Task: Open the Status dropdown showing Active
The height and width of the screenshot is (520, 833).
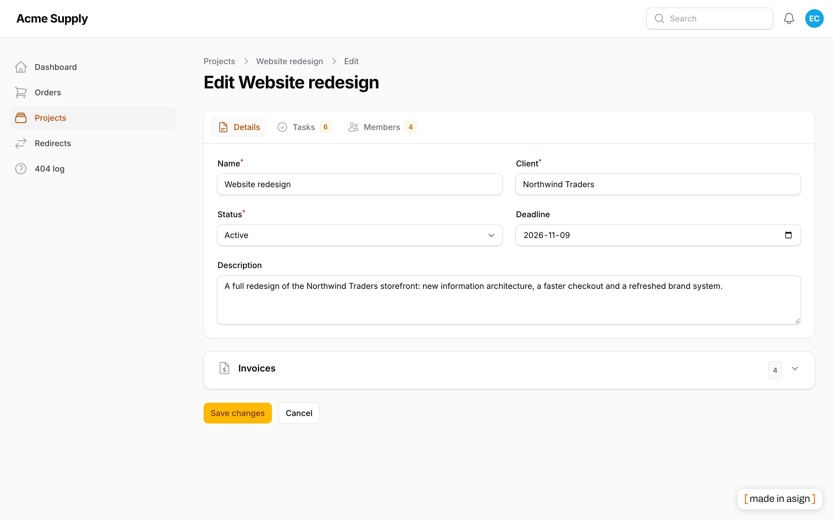Action: [360, 235]
